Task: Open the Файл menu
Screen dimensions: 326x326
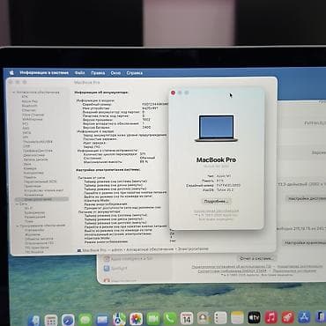Action: [x=79, y=73]
